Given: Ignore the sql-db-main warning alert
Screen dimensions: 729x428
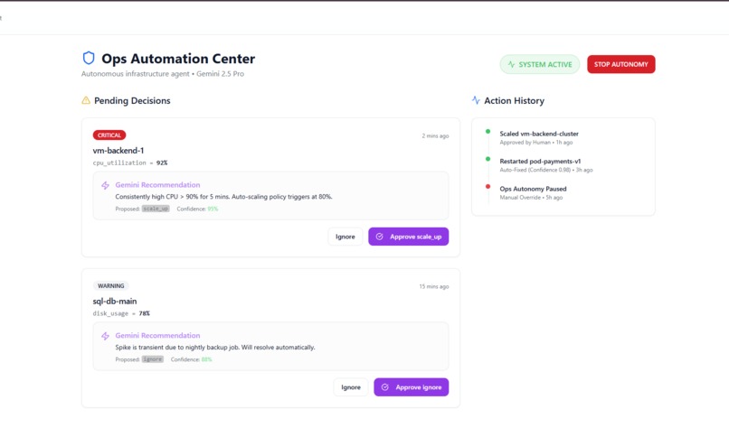Looking at the screenshot, I should pyautogui.click(x=351, y=387).
